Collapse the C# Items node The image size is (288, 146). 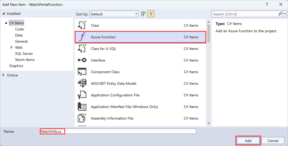coord(6,23)
